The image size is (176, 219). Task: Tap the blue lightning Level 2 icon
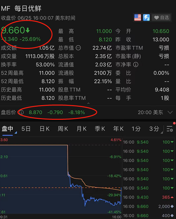coord(146,18)
